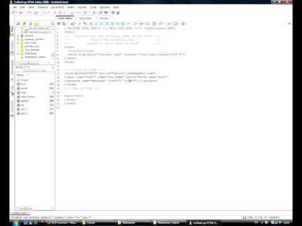Open the Insert menu
The image size is (302, 226).
coord(70,7)
